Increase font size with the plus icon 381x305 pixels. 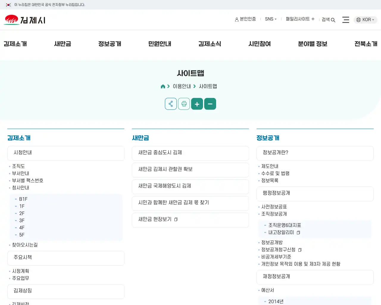[x=197, y=104]
